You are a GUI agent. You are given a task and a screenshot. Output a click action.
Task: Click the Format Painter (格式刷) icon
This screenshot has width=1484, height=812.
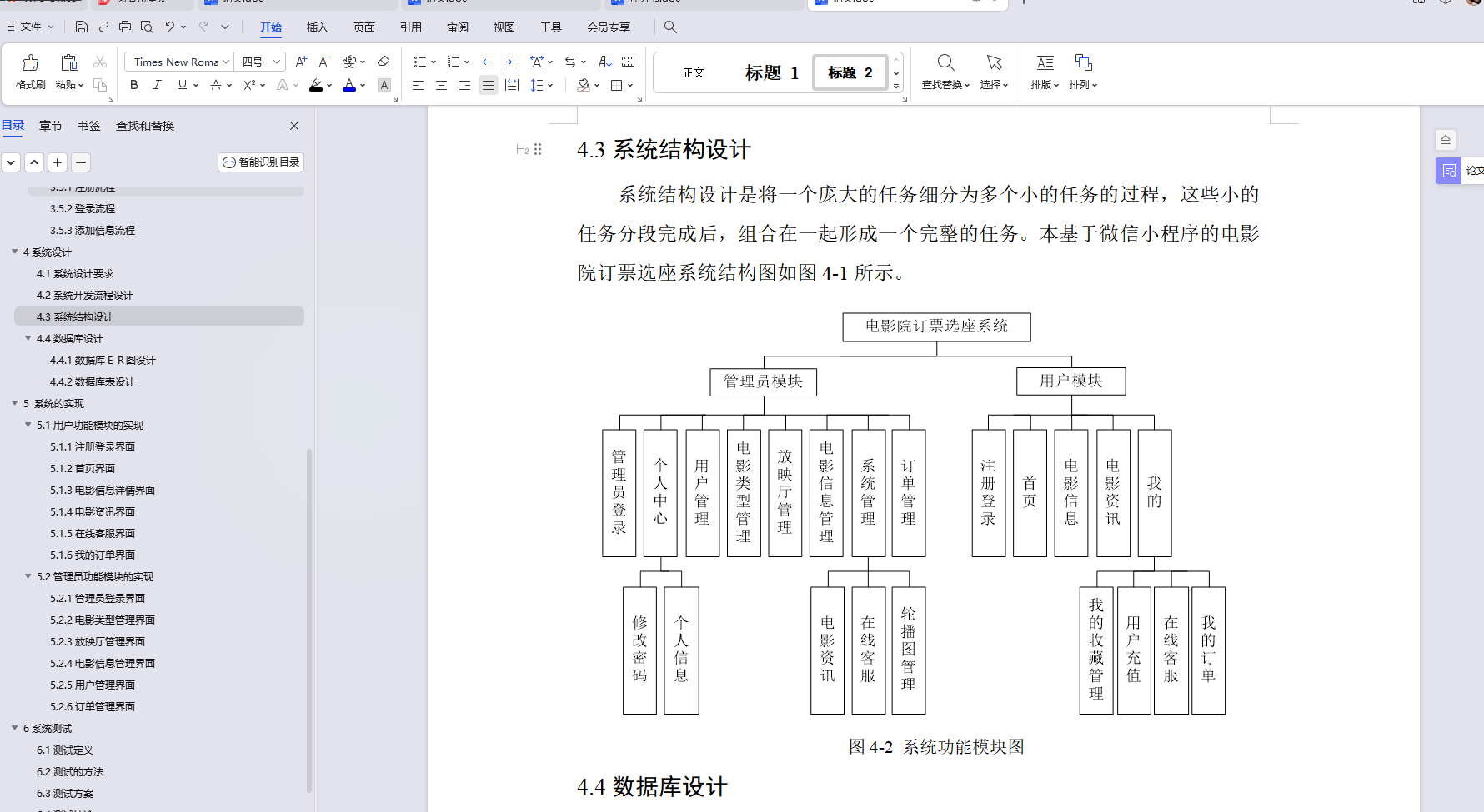[x=30, y=63]
